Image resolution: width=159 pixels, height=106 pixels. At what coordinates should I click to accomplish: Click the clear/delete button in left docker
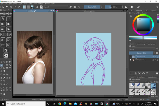click(x=6, y=55)
